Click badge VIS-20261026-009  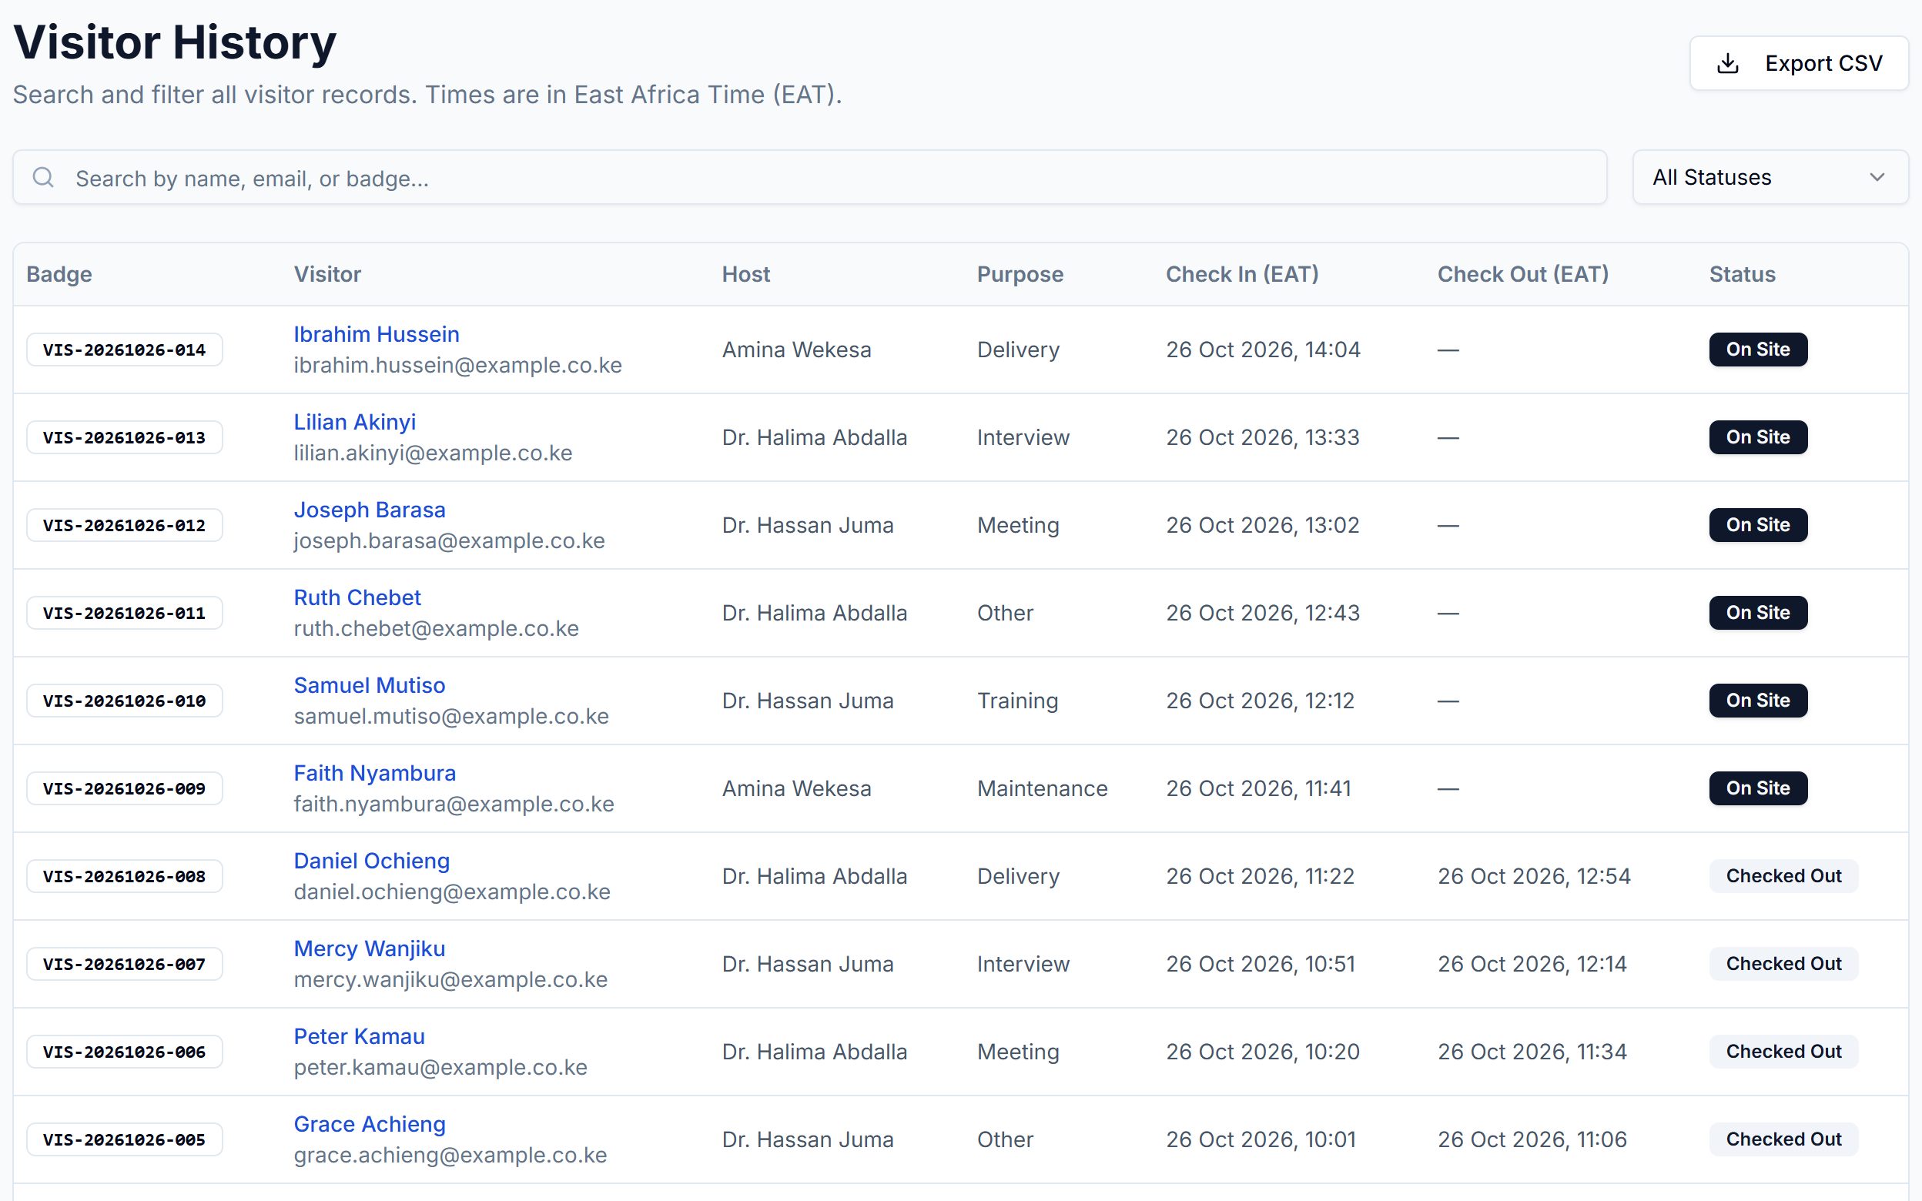125,789
